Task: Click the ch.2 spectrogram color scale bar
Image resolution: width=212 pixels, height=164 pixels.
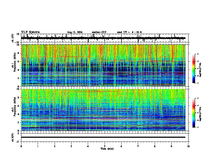Action: click(x=194, y=113)
